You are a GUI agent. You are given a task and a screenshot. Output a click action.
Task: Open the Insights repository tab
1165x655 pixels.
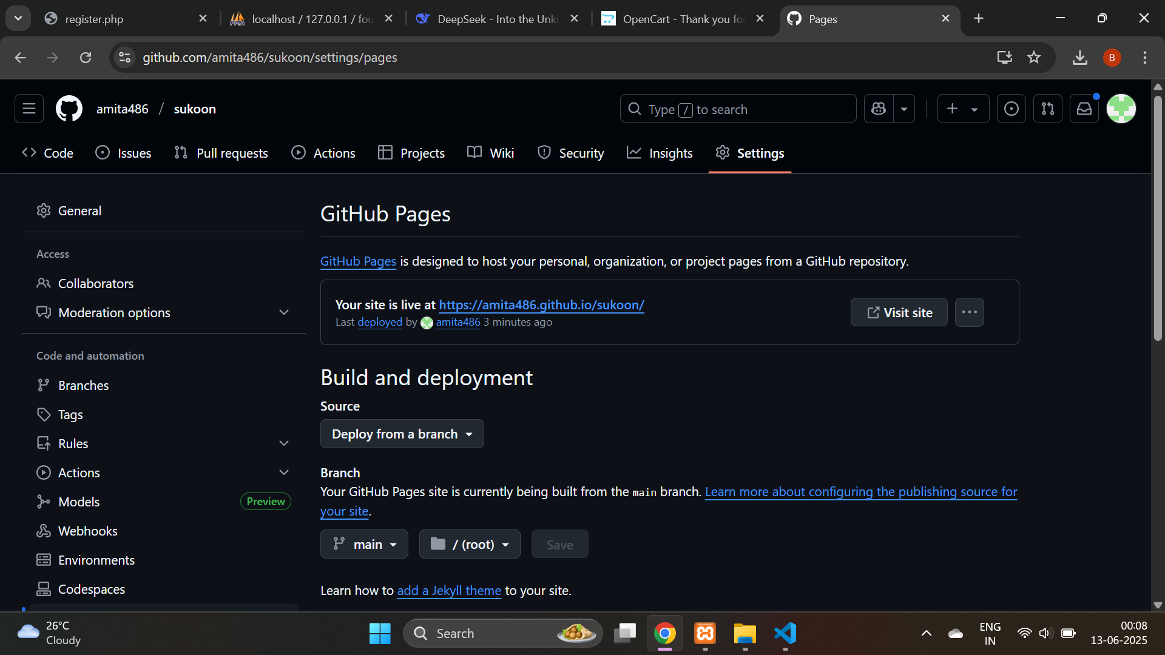tap(660, 153)
